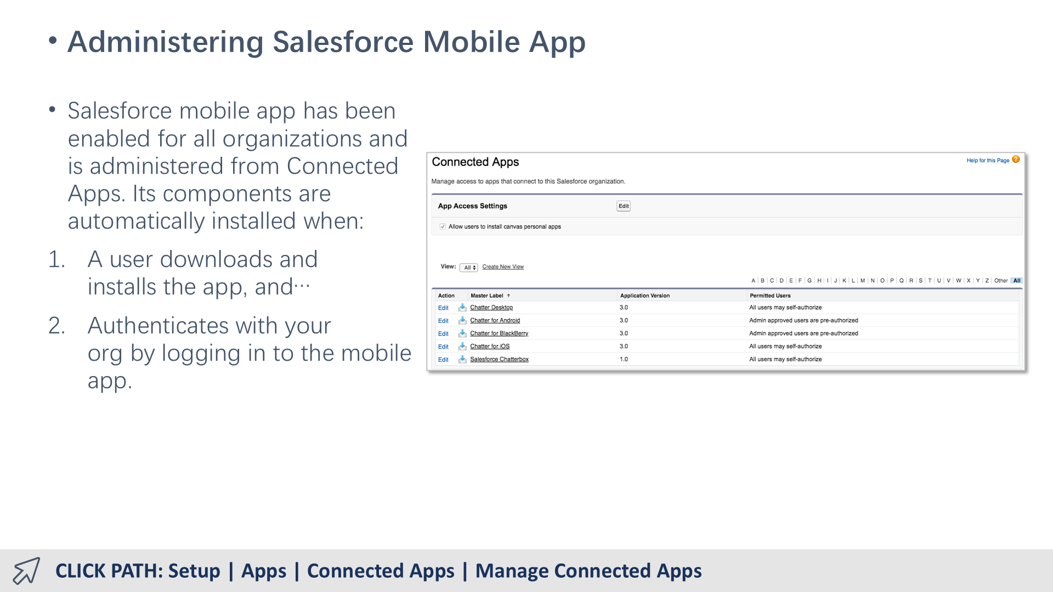Click Edit for Chatter for BlackBerry row
Image resolution: width=1053 pixels, height=592 pixels.
click(x=443, y=334)
